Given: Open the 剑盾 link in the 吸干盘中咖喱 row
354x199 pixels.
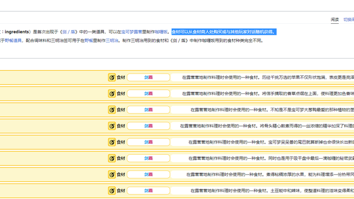Looking at the screenshot, I should [148, 159].
